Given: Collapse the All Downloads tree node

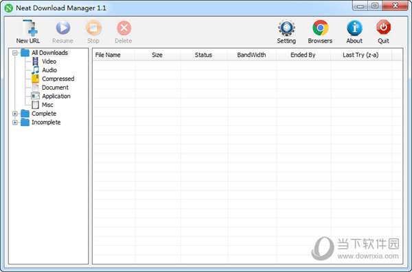Looking at the screenshot, I should tap(15, 53).
